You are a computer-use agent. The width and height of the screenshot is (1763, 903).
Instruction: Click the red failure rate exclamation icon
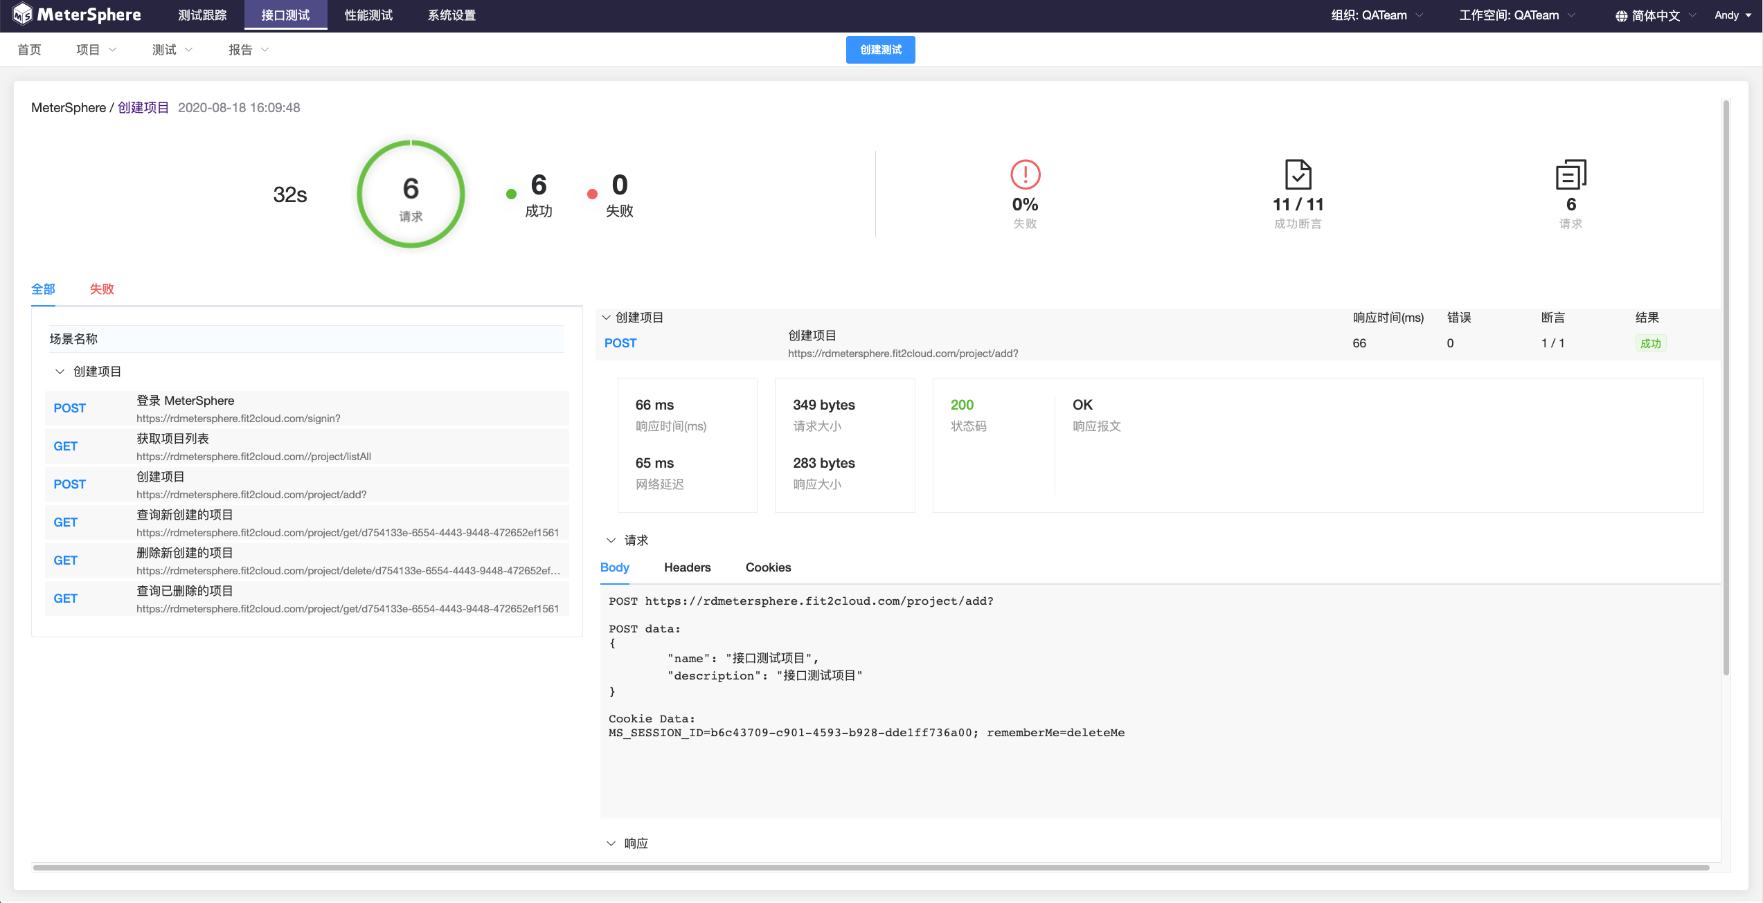[x=1025, y=174]
